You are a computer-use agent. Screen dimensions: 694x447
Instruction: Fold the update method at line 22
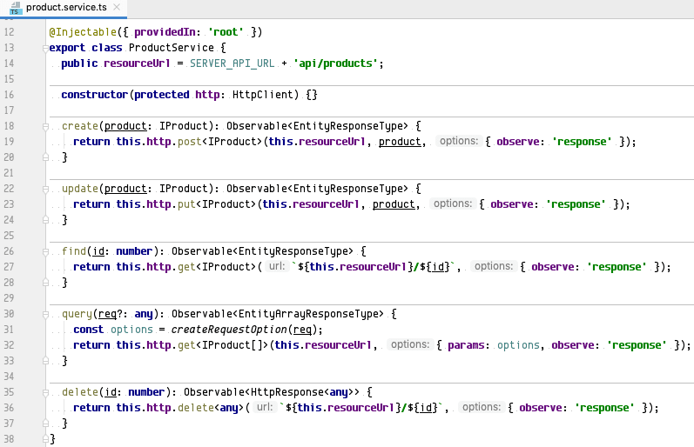[45, 190]
